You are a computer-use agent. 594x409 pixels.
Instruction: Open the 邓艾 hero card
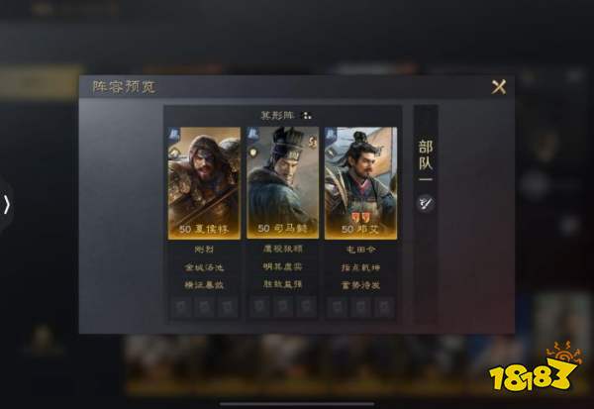coord(360,183)
